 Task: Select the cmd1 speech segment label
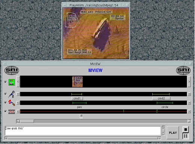coord(77,98)
